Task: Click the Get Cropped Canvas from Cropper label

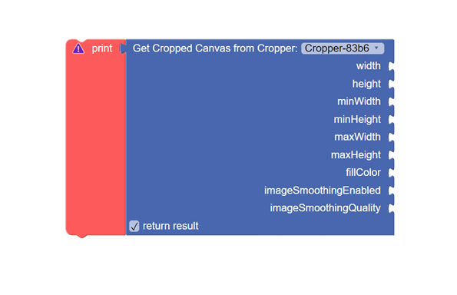Action: pyautogui.click(x=215, y=48)
